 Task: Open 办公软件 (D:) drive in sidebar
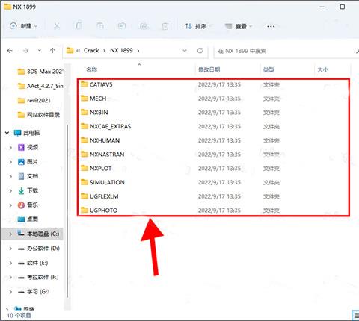39,249
